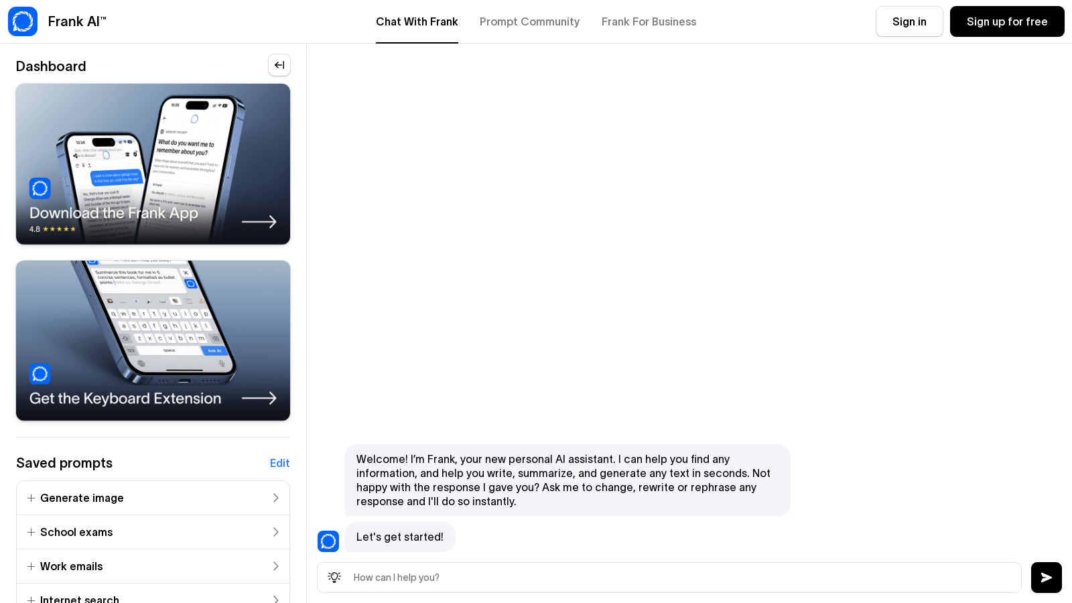
Task: Click the Saved prompts heading
Action: pos(64,463)
